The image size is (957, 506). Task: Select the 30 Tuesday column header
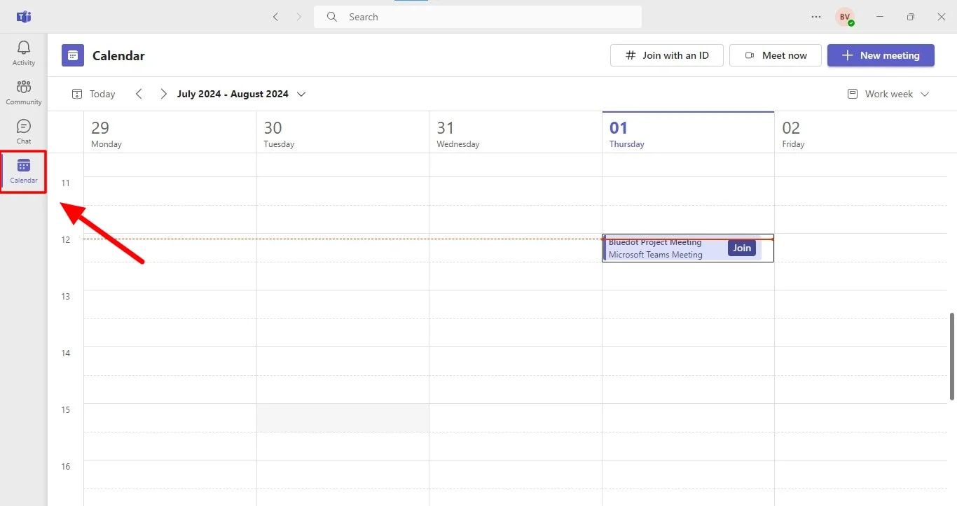pos(343,133)
